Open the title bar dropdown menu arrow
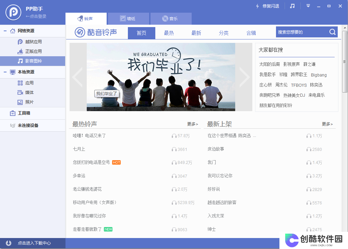The image size is (348, 249). (308, 6)
